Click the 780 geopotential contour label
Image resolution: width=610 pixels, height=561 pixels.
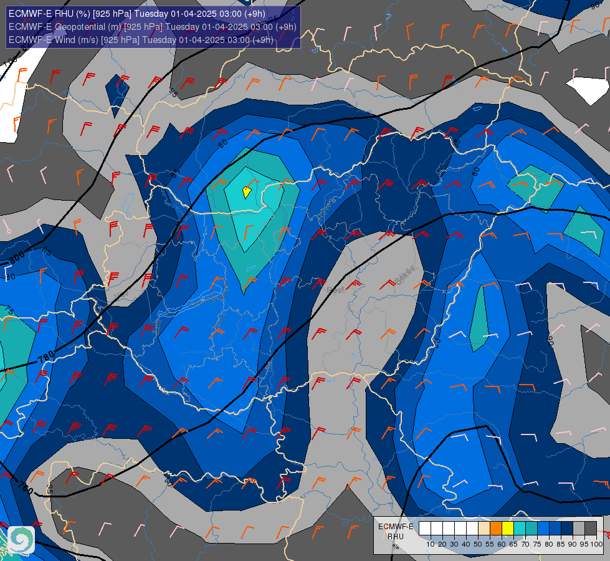[x=47, y=357]
